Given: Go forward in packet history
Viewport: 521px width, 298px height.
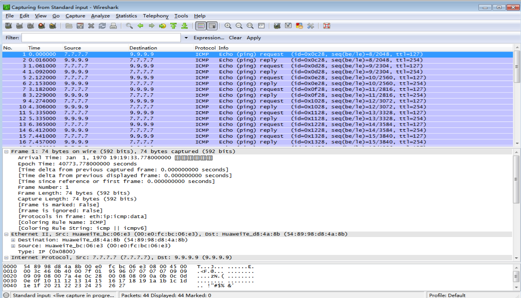Looking at the screenshot, I should tap(152, 26).
